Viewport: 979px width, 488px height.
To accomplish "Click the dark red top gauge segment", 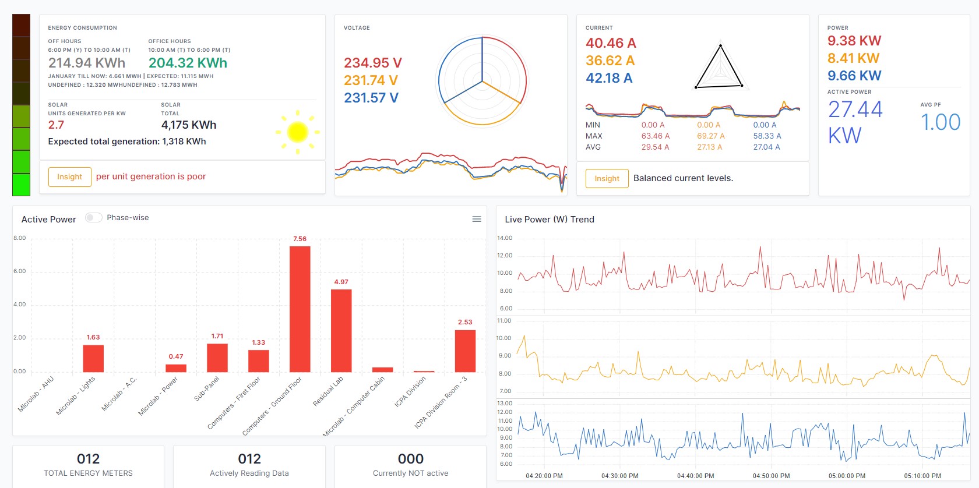I will (22, 26).
